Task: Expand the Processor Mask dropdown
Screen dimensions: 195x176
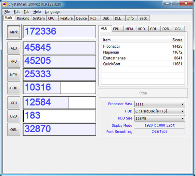Action: pos(160,104)
